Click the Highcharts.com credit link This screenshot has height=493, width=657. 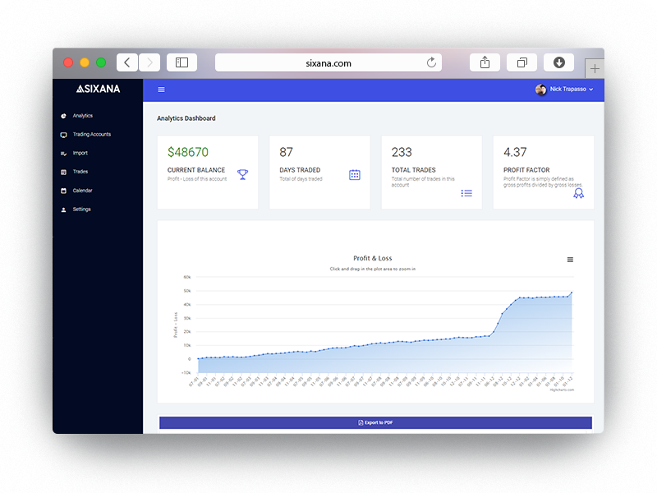click(562, 389)
